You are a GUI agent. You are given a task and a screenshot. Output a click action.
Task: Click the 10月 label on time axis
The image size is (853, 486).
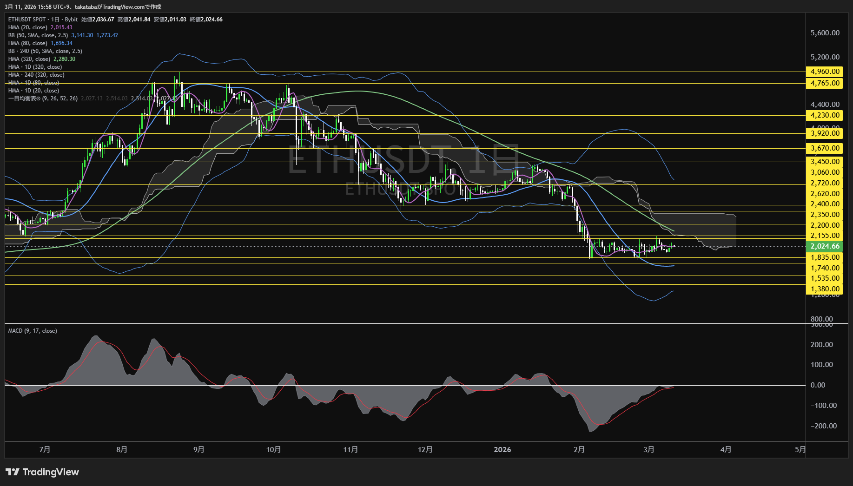[273, 450]
